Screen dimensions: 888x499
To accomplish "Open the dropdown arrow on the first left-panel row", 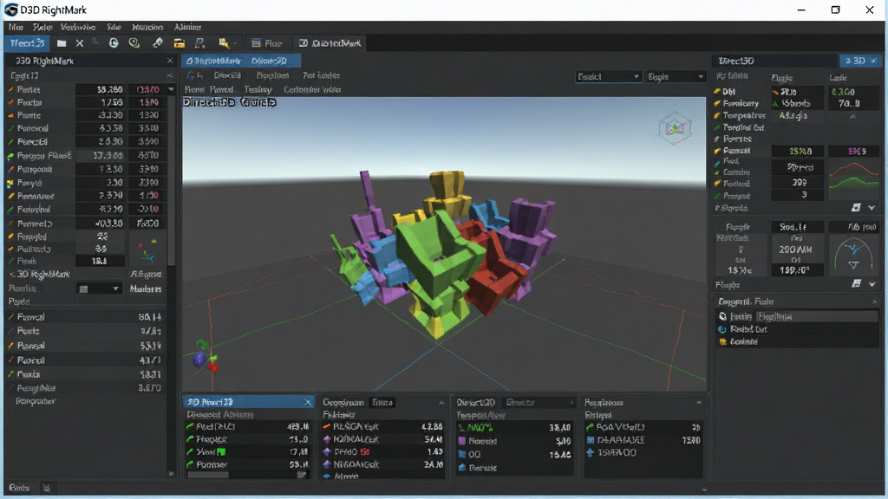I will pos(171,89).
